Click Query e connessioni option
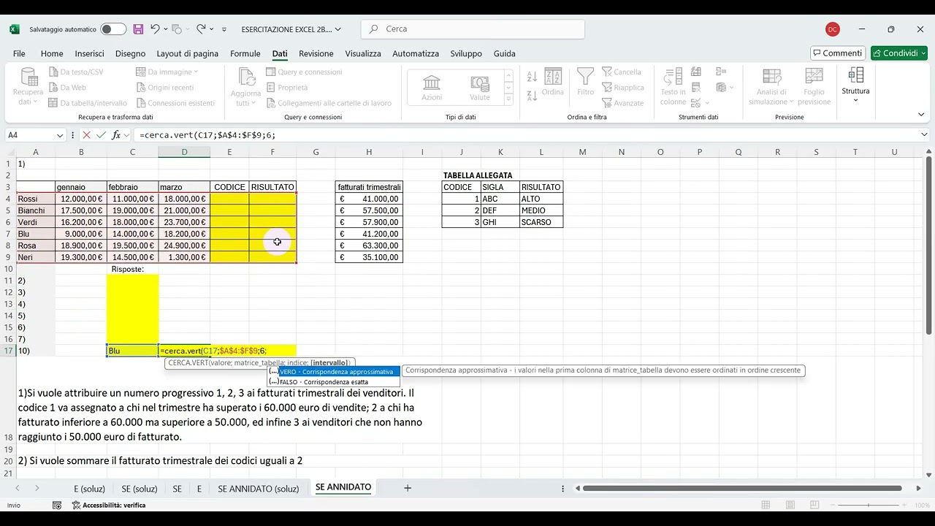Viewport: 935px width, 526px height. point(304,72)
